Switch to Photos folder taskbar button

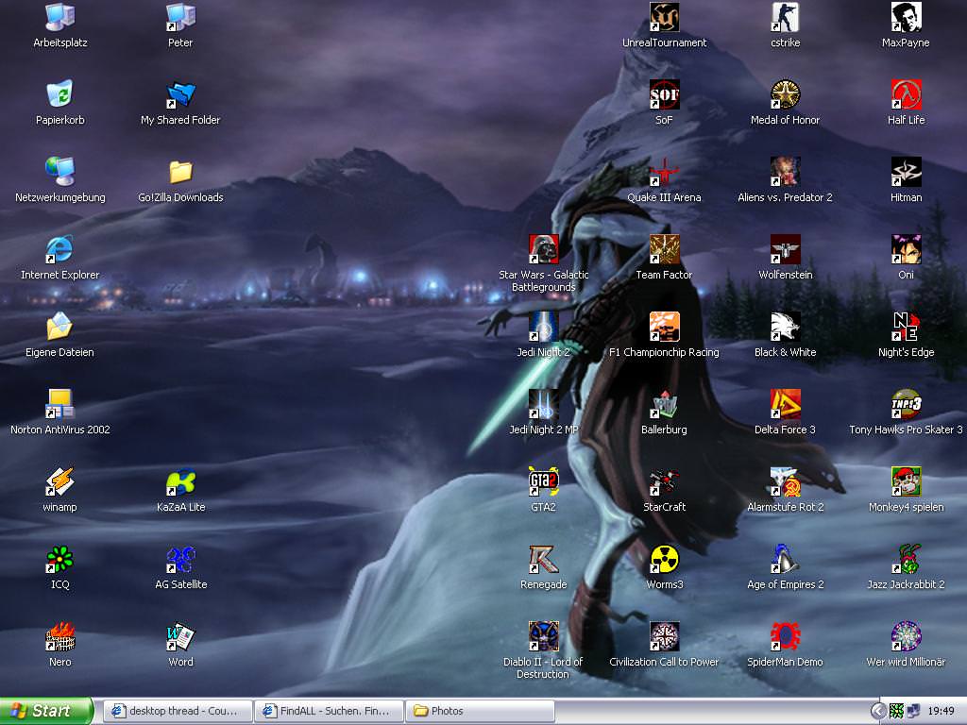click(481, 711)
